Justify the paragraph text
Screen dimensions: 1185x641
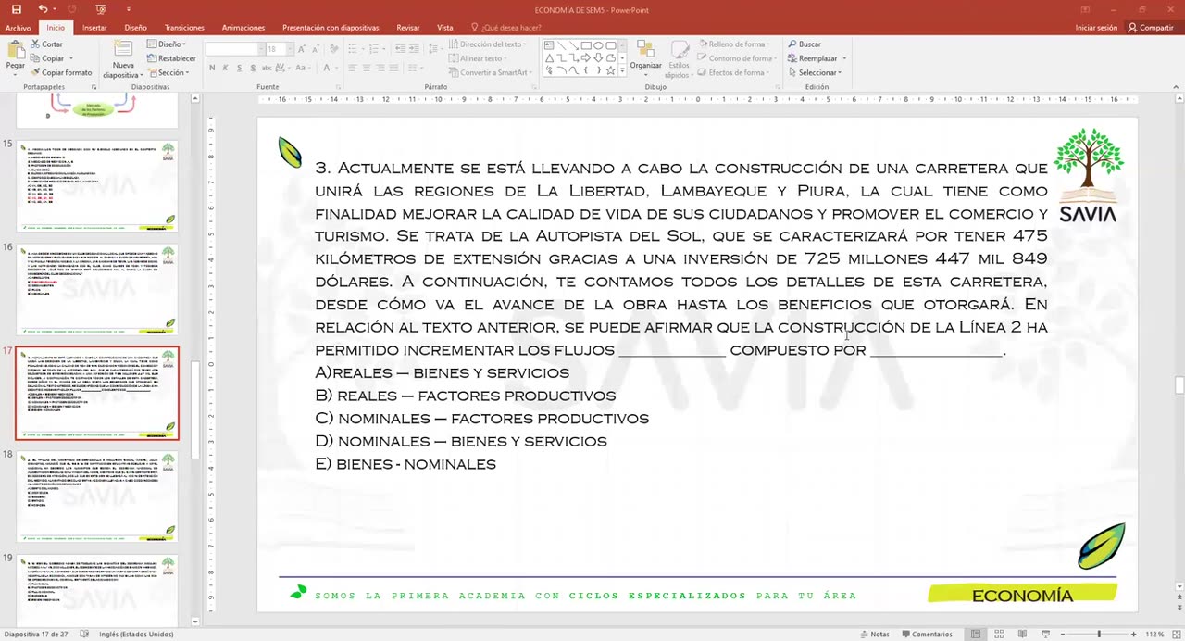point(394,68)
